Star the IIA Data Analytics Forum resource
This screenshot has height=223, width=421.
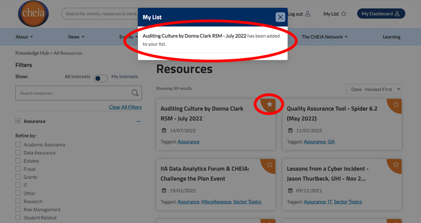[x=269, y=164]
